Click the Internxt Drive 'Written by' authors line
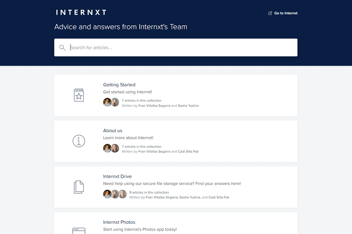The width and height of the screenshot is (352, 234). tap(179, 197)
